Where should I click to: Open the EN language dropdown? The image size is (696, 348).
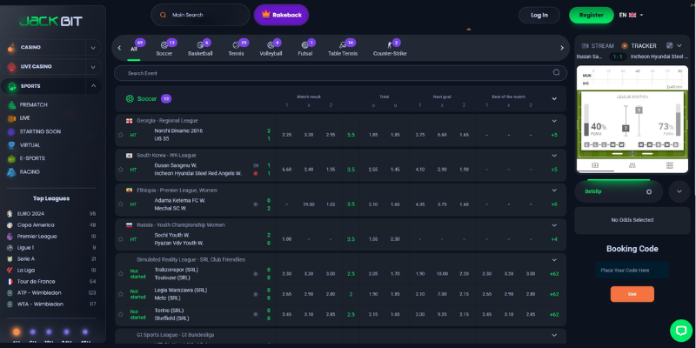click(x=632, y=15)
